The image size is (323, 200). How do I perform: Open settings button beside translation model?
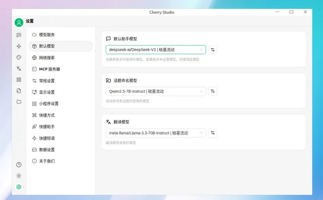coord(213,133)
